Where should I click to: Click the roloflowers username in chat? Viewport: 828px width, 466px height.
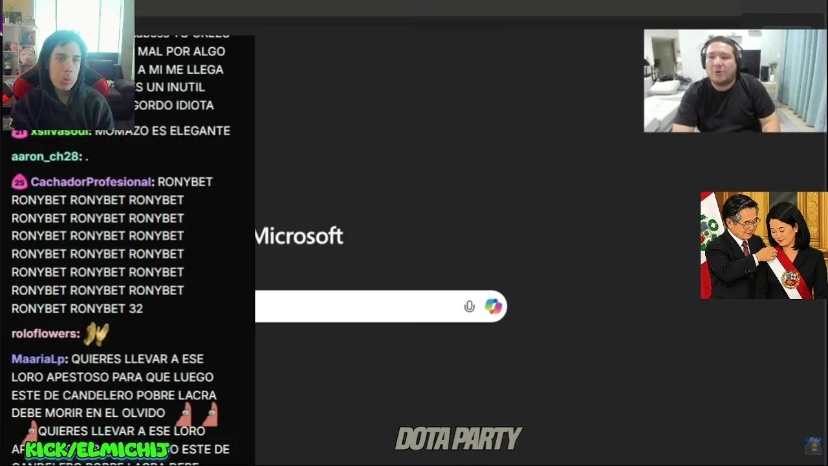(x=43, y=333)
